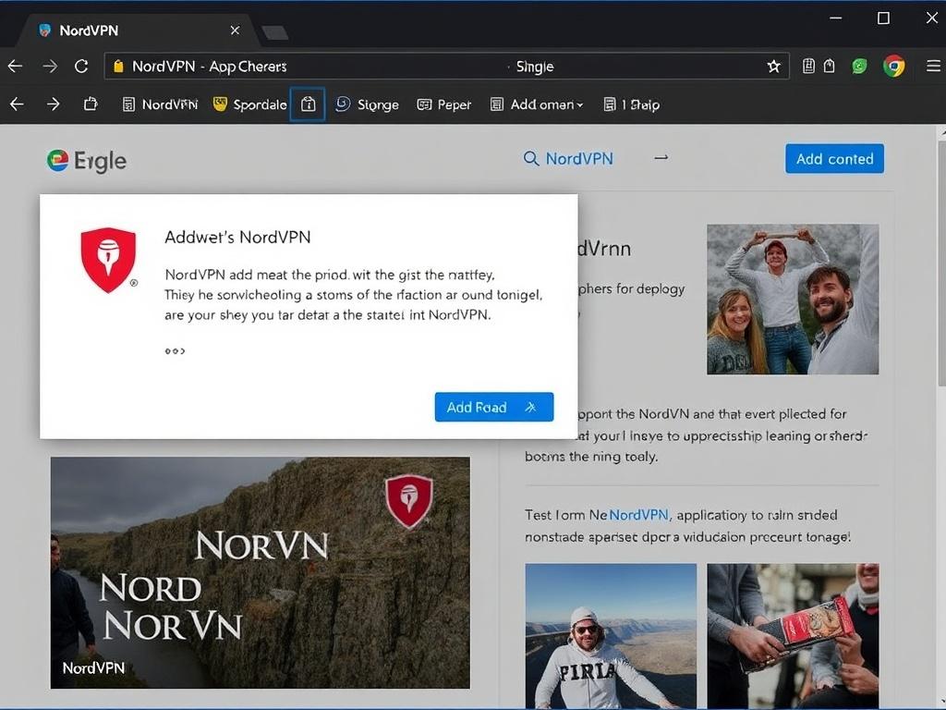Open the NorVN cliff banner image

(x=260, y=572)
